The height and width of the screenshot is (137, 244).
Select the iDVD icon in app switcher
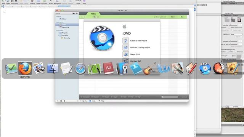[205, 68]
